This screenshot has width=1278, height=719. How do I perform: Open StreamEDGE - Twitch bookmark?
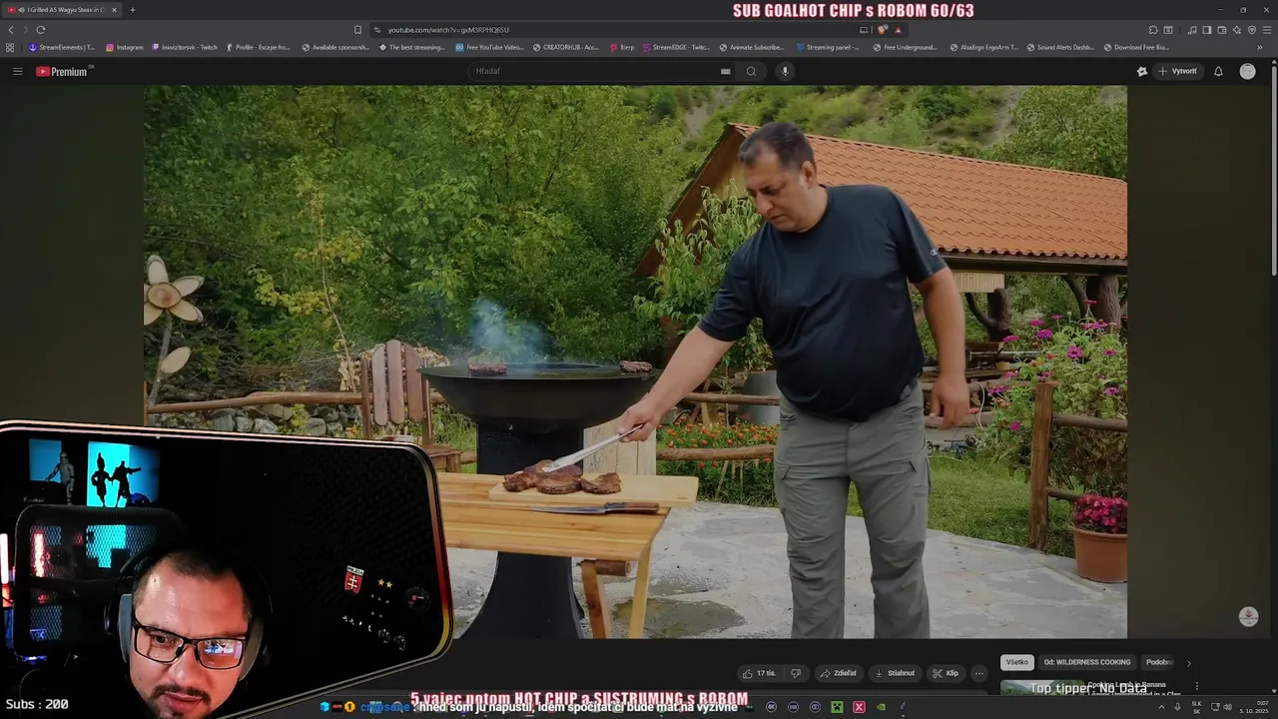pyautogui.click(x=676, y=47)
